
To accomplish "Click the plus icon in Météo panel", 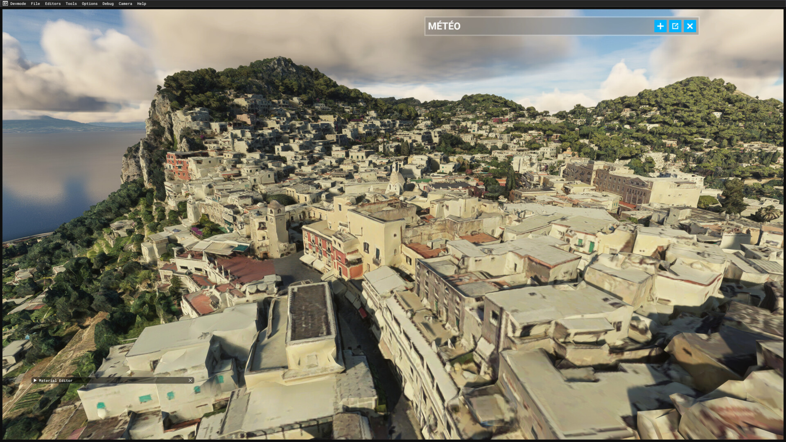I will click(x=660, y=26).
